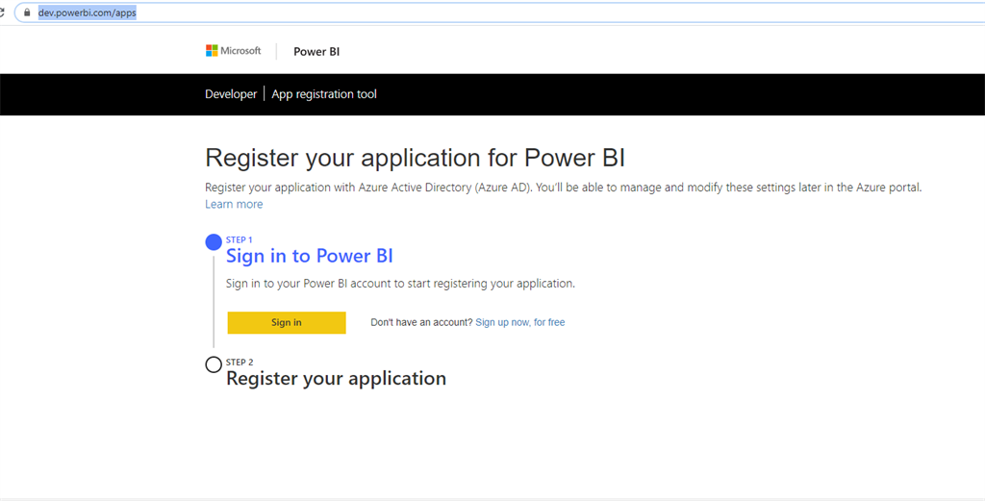Open the Power BI header link
Screen dimensions: 985x501
(x=316, y=52)
